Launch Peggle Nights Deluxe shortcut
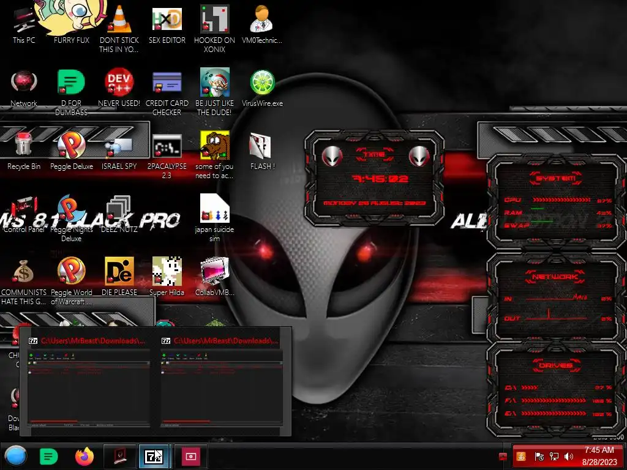This screenshot has height=470, width=627. tap(71, 218)
